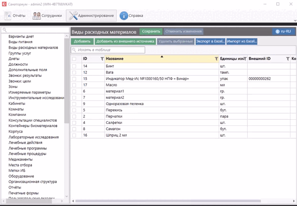Select Кабинеты in the left navigation
297x206 pixels.
coord(17,103)
